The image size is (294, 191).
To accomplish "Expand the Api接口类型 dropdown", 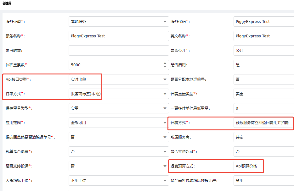I will tap(118, 79).
